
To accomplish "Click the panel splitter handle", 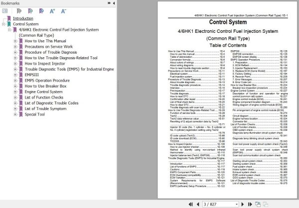I will 118,86.
